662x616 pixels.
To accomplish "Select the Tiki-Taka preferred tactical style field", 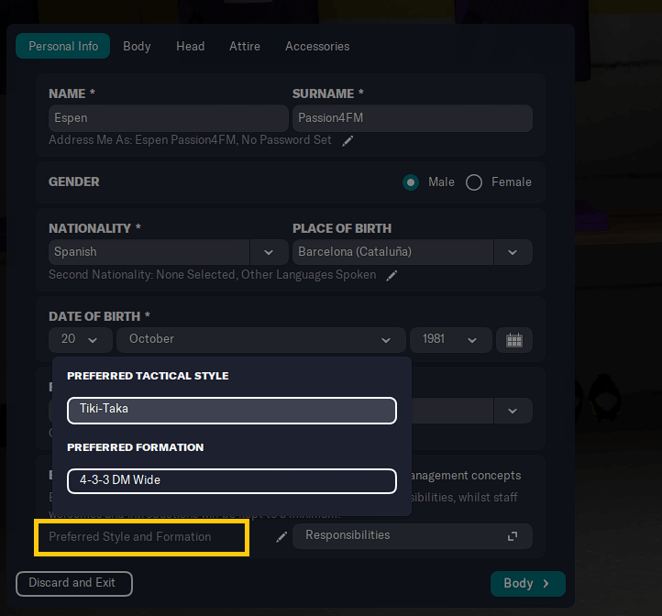I will pos(232,410).
